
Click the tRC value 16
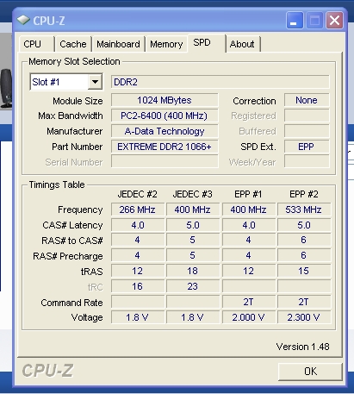[138, 286]
